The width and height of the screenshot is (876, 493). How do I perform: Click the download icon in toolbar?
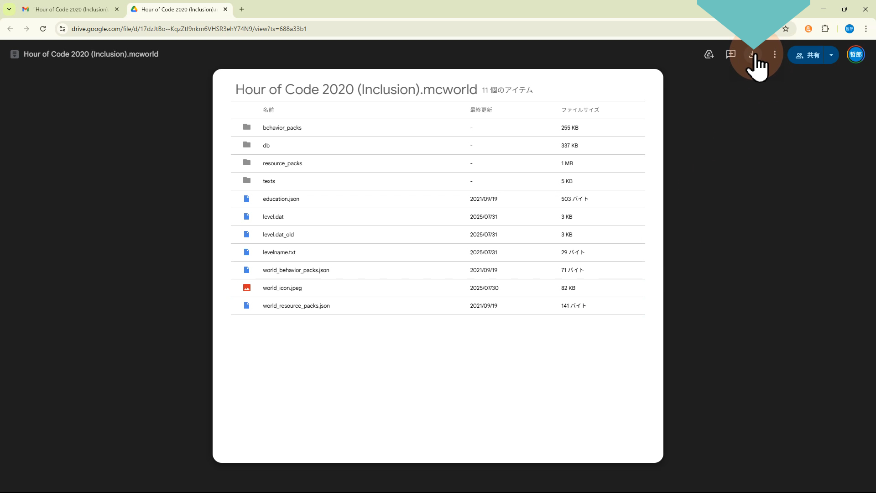click(x=752, y=54)
